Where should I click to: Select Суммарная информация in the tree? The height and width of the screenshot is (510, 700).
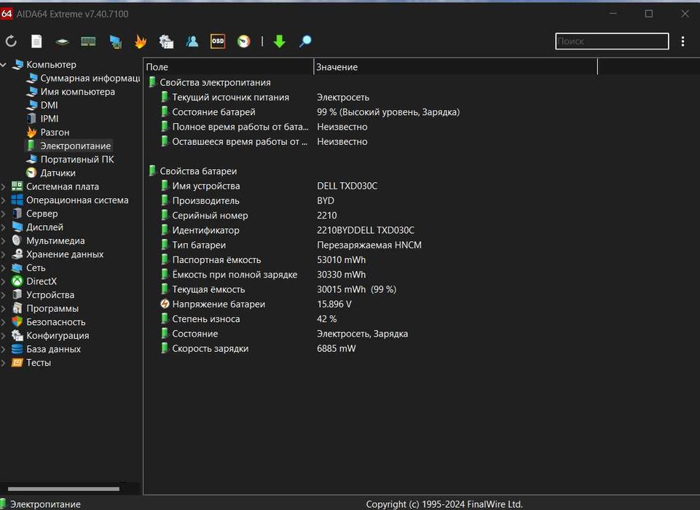pos(83,78)
